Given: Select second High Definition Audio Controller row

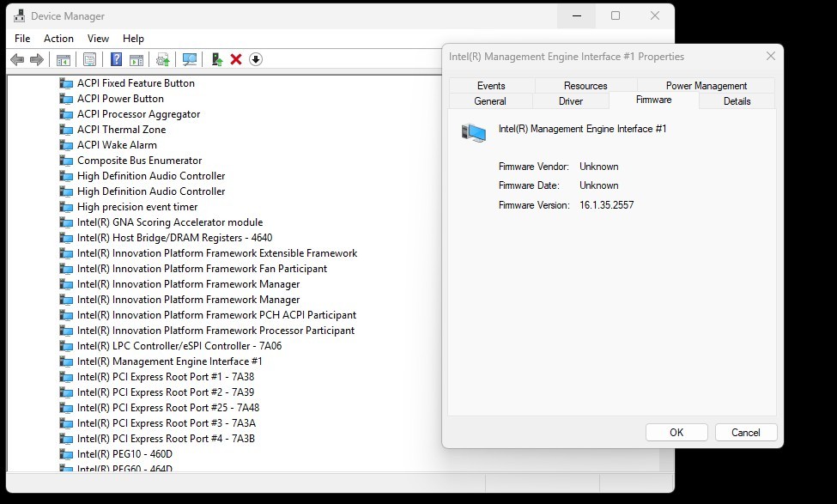Looking at the screenshot, I should click(x=151, y=191).
